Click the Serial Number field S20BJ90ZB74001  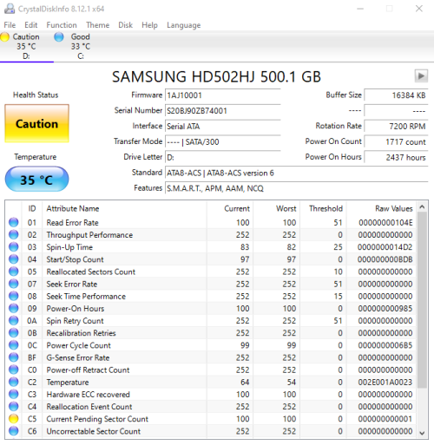coord(223,111)
